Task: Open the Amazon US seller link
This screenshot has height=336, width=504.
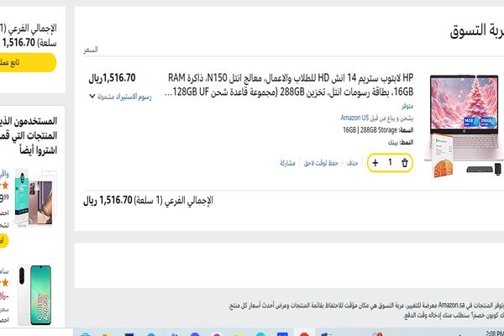Action: pos(354,118)
